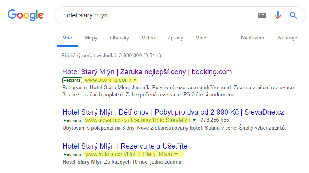Open the Zprávy tab
Image resolution: width=309 pixels, height=173 pixels.
[x=175, y=38]
